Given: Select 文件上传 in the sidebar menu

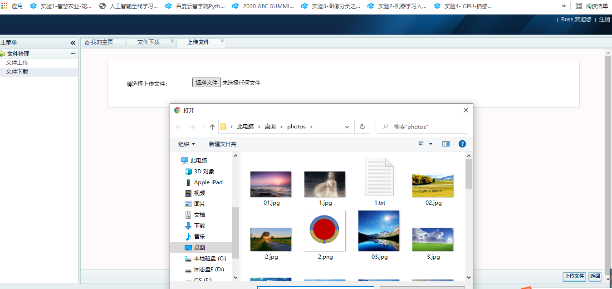Looking at the screenshot, I should tap(17, 63).
